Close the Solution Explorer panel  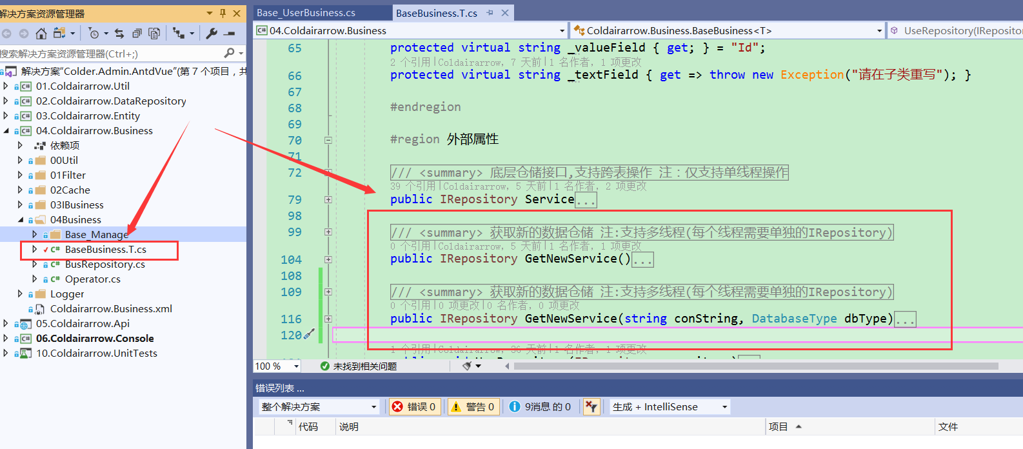click(237, 13)
